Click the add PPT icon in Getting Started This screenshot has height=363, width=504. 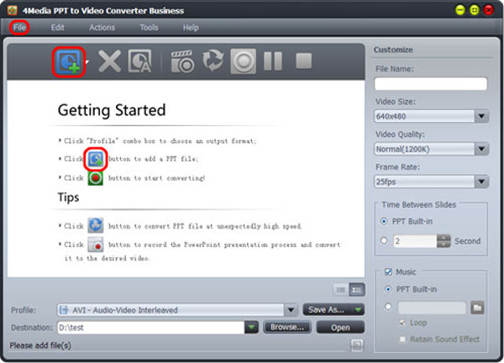[96, 159]
